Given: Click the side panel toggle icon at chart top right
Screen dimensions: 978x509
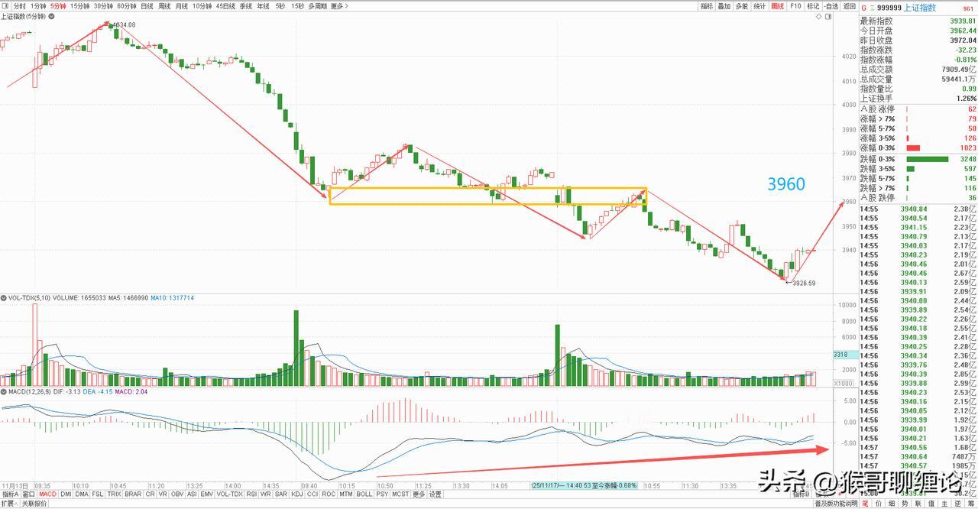Looking at the screenshot, I should (828, 16).
